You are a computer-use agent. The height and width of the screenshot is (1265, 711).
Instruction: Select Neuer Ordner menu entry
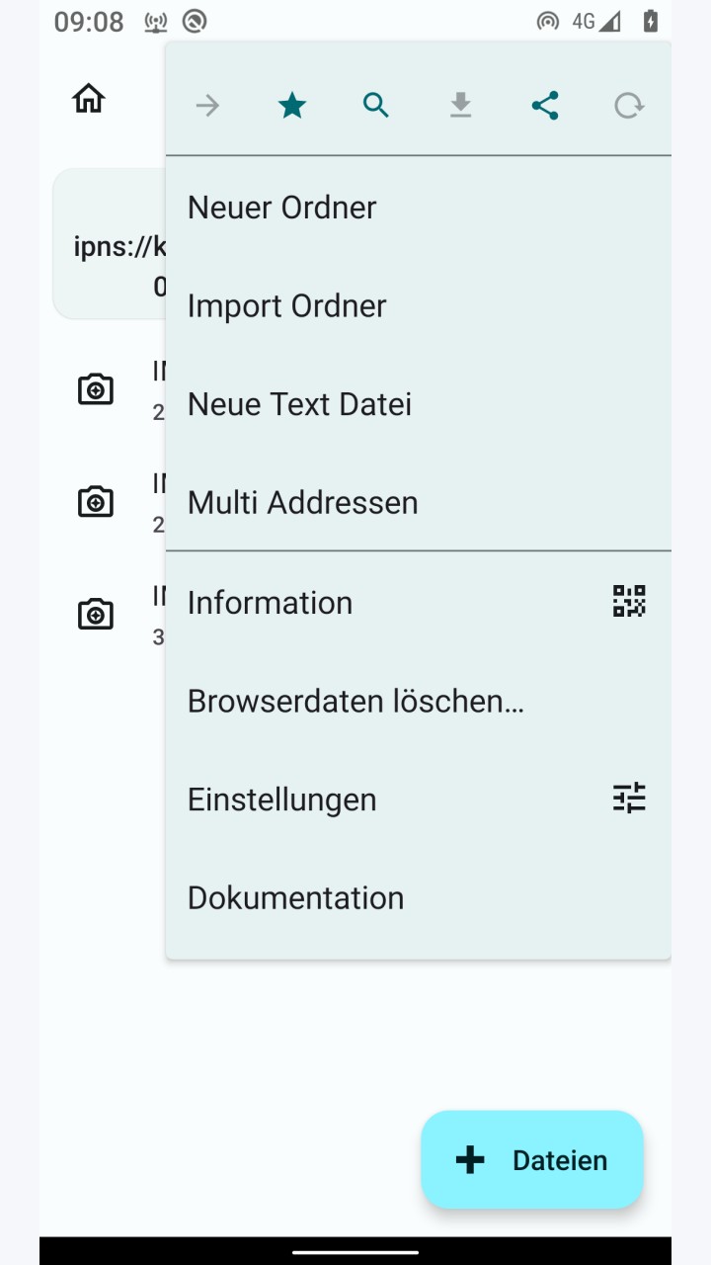pos(419,208)
